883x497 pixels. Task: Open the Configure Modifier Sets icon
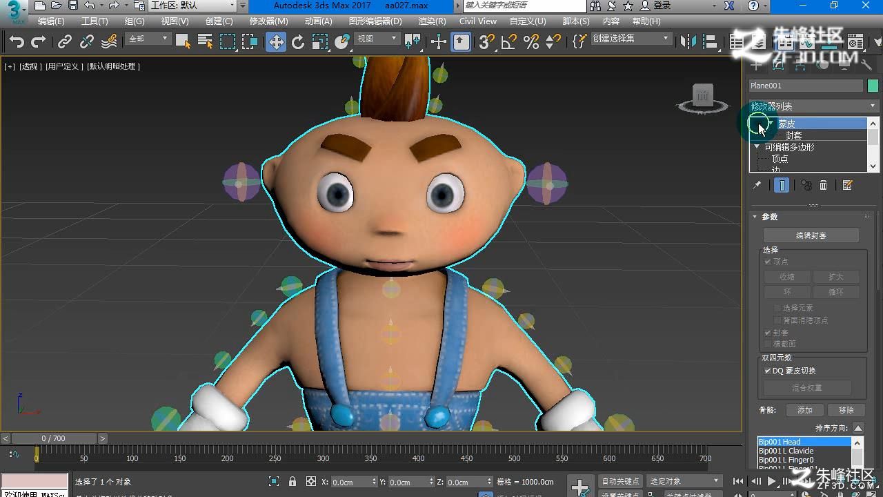coord(848,185)
